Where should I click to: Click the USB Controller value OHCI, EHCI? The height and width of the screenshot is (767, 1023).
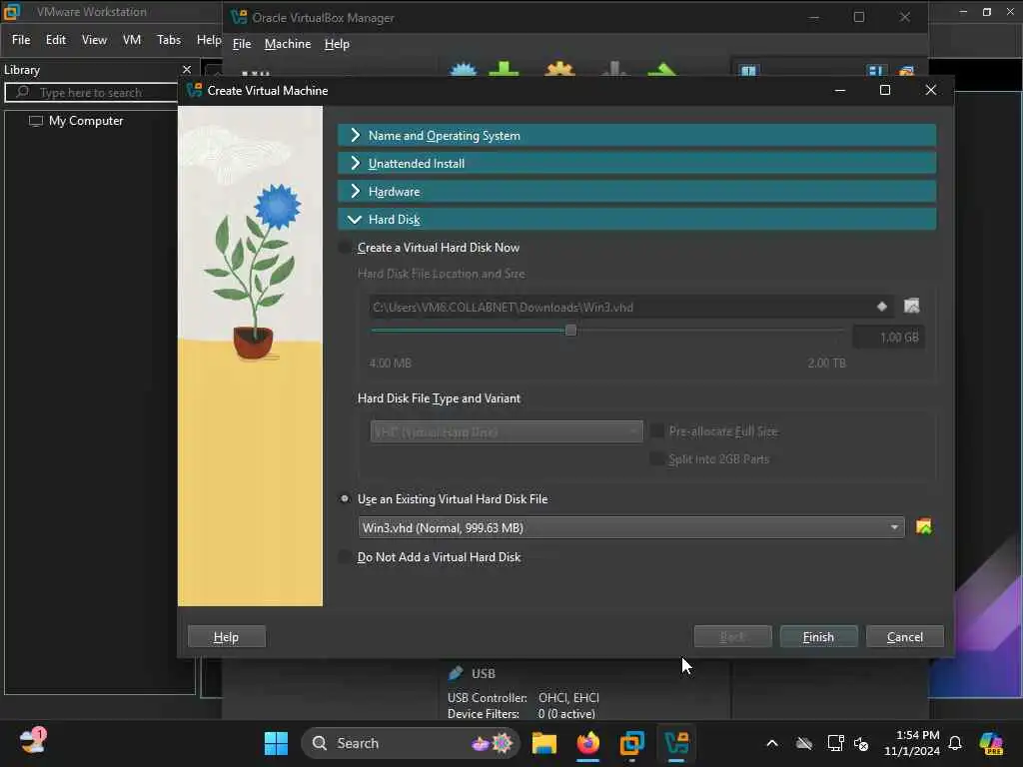pos(568,697)
